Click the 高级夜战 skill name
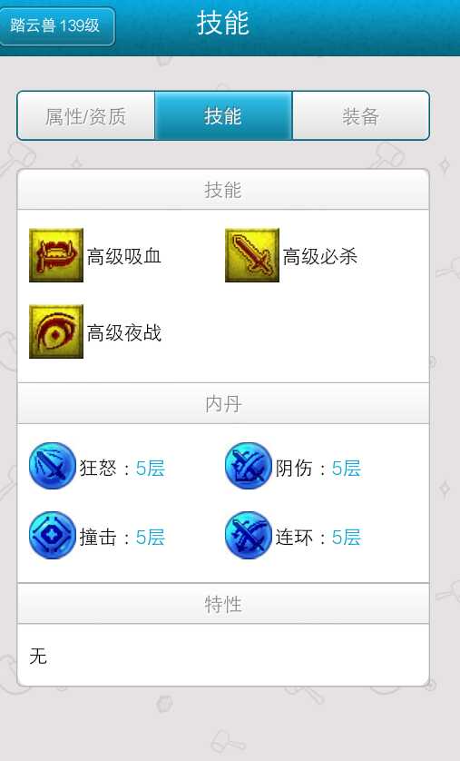Screen dimensions: 460x761 pyautogui.click(x=124, y=332)
